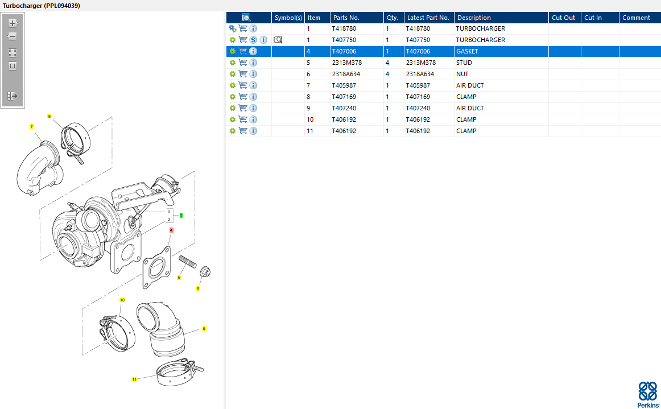
Task: Add the T407006 gasket to cart
Action: (x=243, y=51)
